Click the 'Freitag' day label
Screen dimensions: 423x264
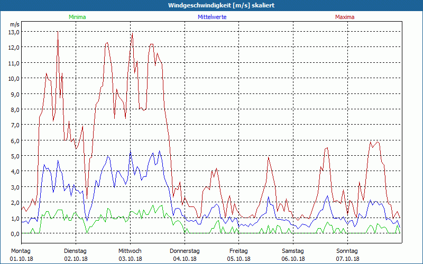pyautogui.click(x=238, y=251)
